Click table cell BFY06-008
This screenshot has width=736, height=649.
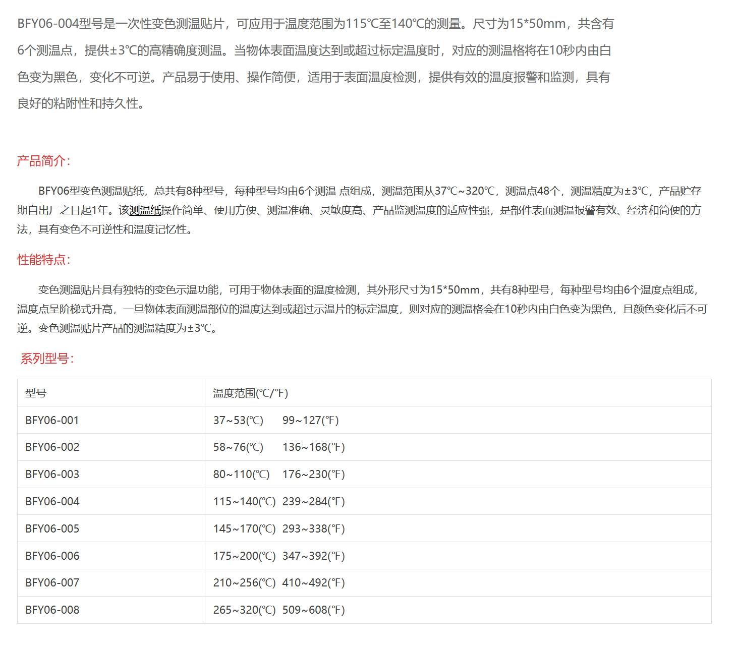point(111,610)
